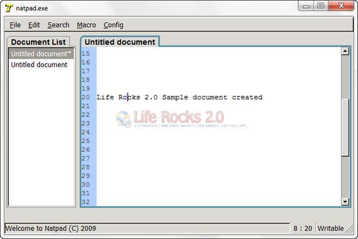Open the Search menu

[x=59, y=25]
